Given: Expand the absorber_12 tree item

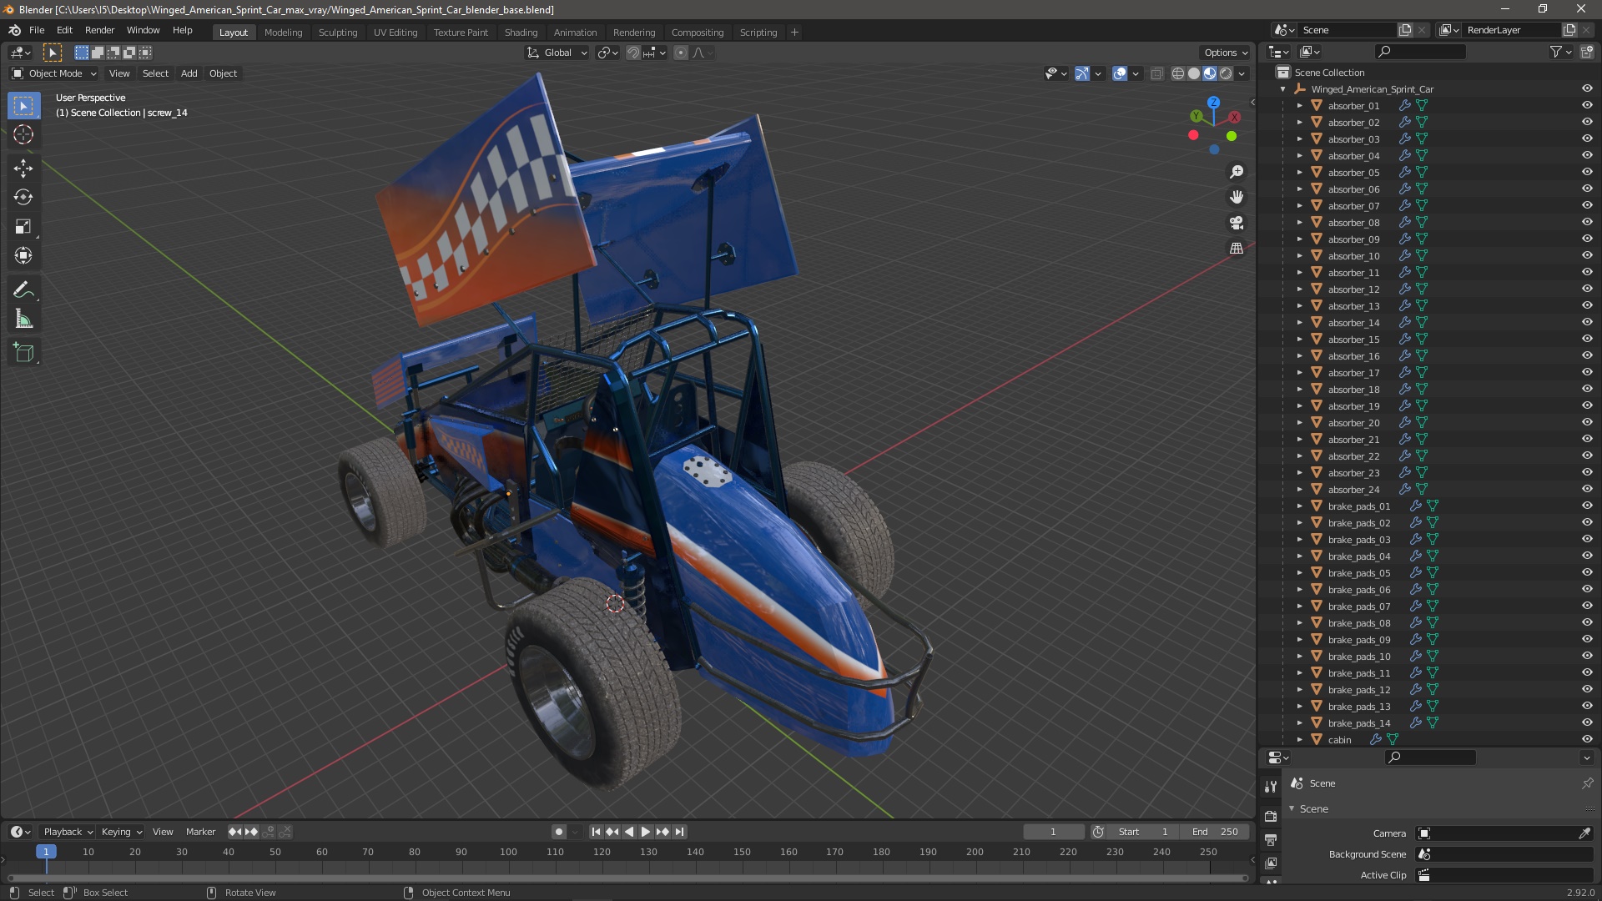Looking at the screenshot, I should pos(1299,289).
